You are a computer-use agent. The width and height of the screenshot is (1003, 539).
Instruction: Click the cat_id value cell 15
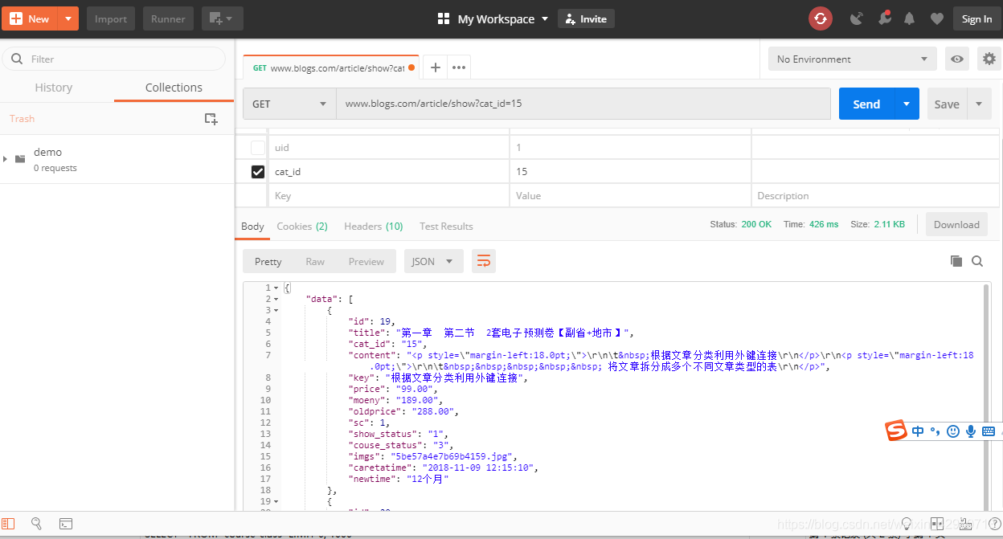(630, 172)
